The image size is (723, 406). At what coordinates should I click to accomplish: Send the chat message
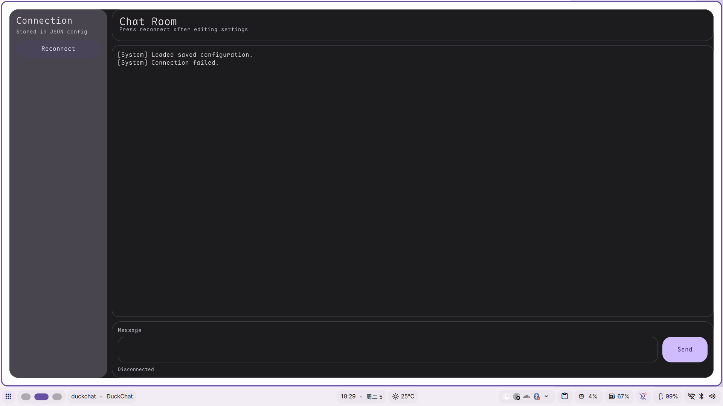685,350
